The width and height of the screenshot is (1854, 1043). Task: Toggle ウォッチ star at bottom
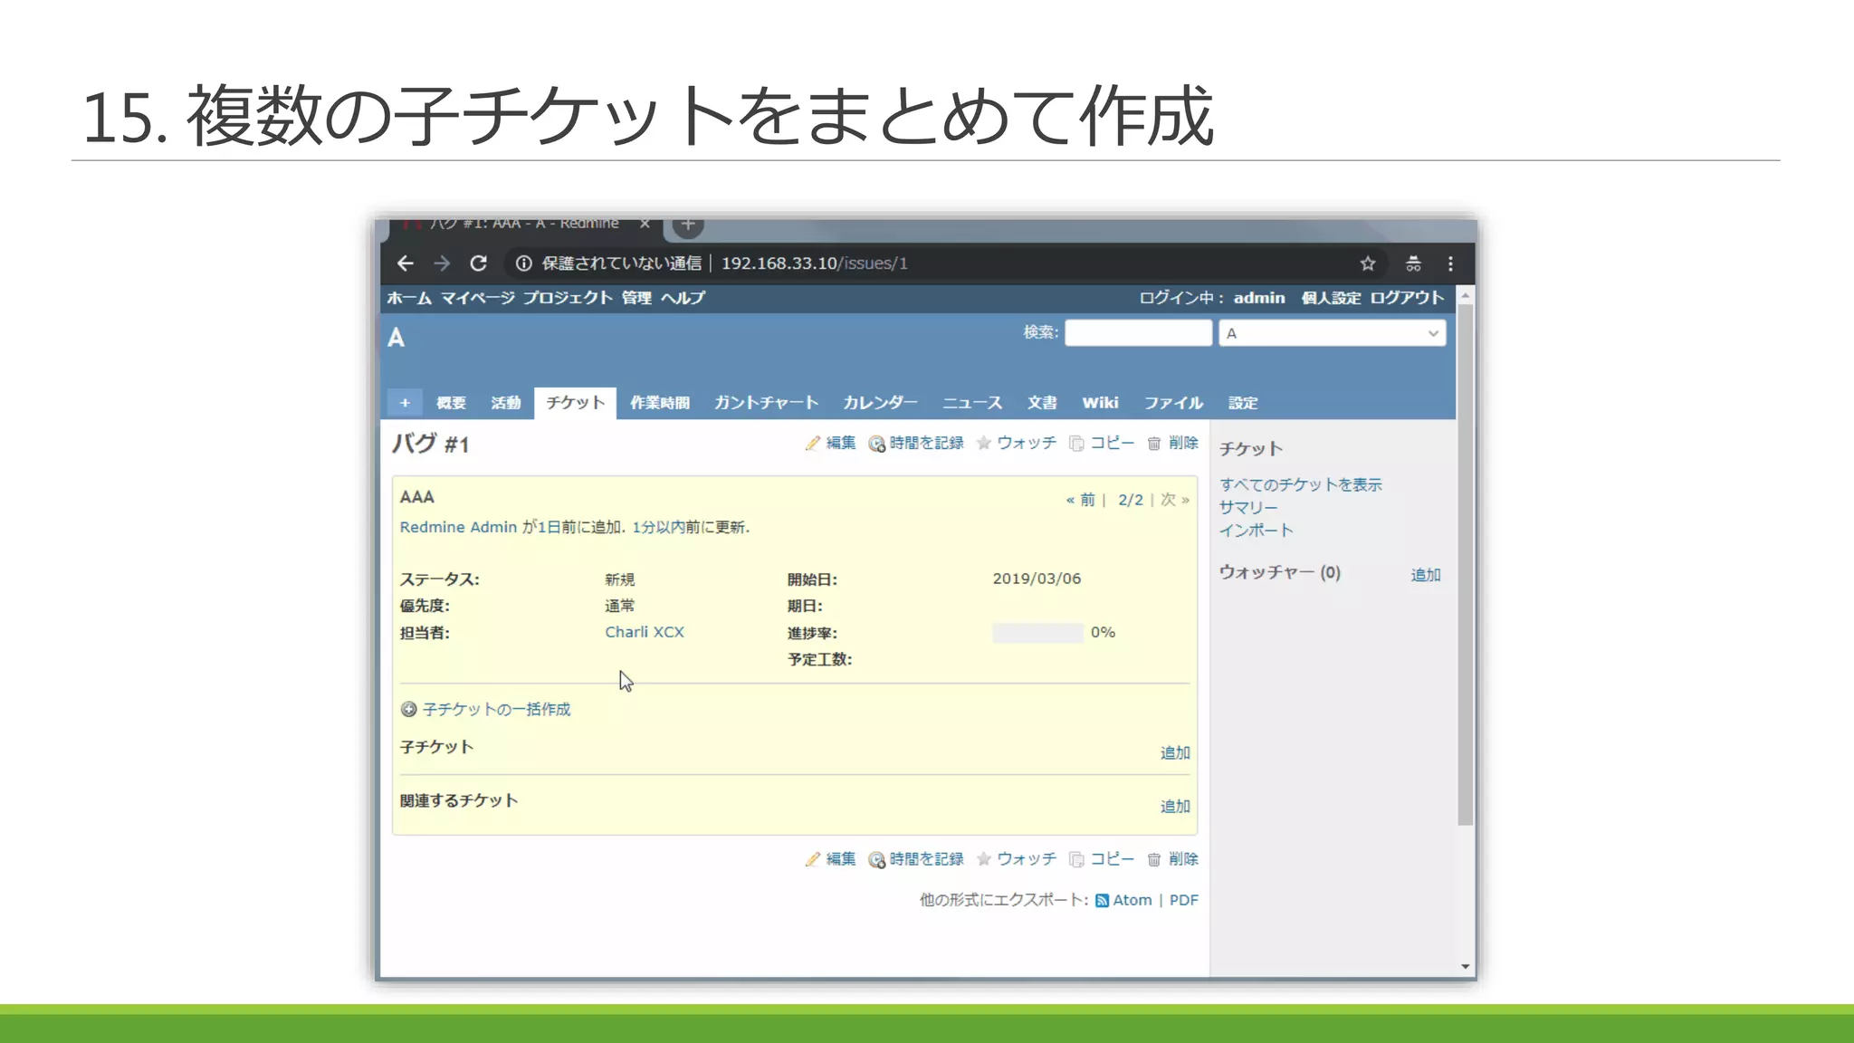click(984, 859)
